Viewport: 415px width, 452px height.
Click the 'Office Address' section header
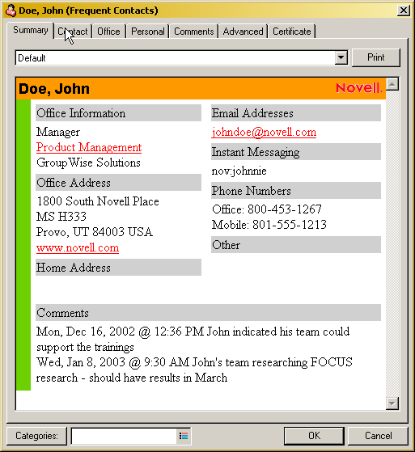(119, 183)
